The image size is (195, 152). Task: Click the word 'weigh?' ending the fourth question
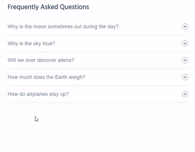pos(77,77)
